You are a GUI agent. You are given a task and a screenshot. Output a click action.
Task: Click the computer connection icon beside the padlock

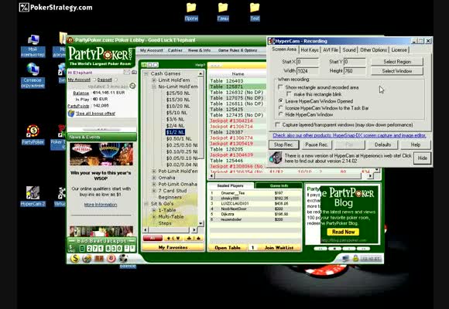coord(345,258)
